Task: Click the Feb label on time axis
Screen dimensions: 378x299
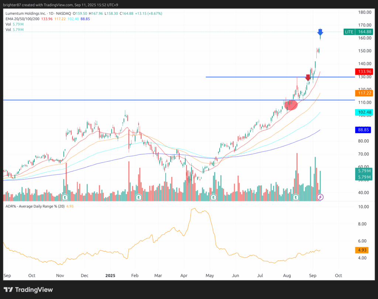Action: click(x=135, y=276)
